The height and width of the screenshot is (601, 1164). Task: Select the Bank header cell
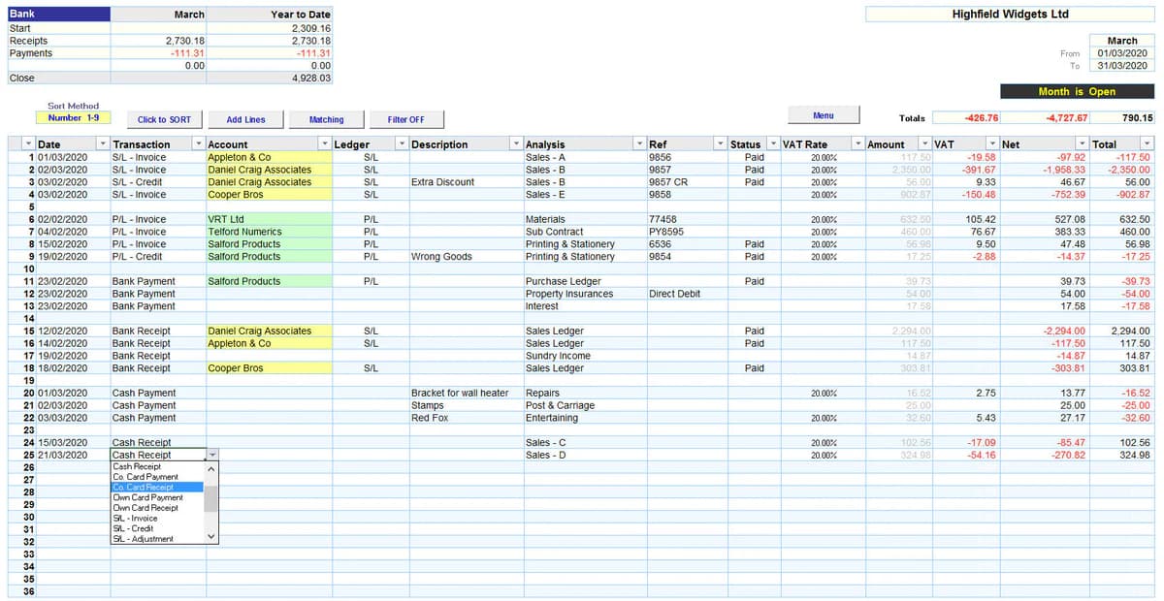[58, 15]
